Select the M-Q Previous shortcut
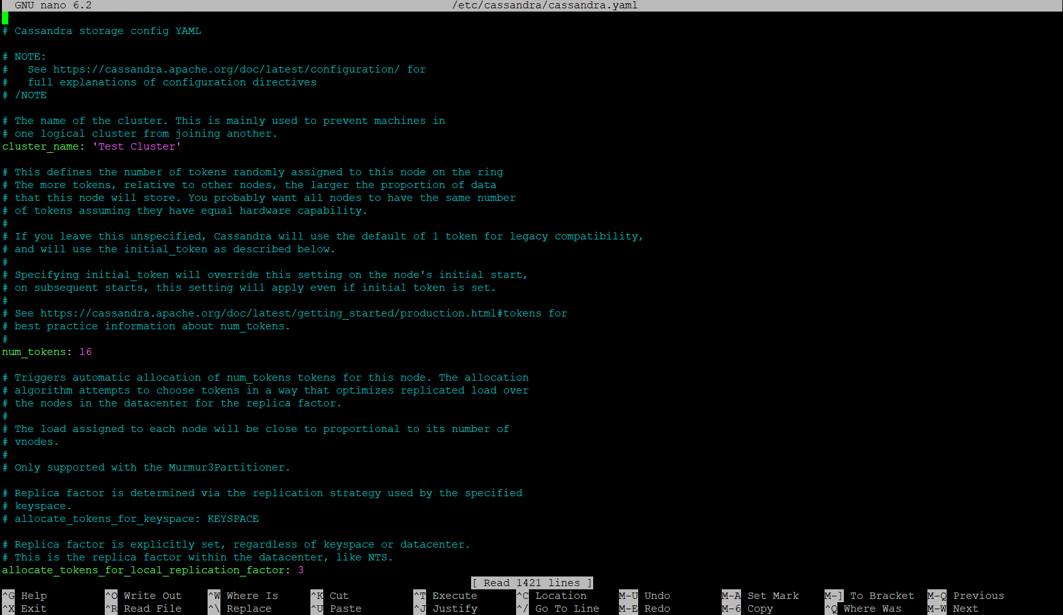The width and height of the screenshot is (1063, 615). coord(966,596)
